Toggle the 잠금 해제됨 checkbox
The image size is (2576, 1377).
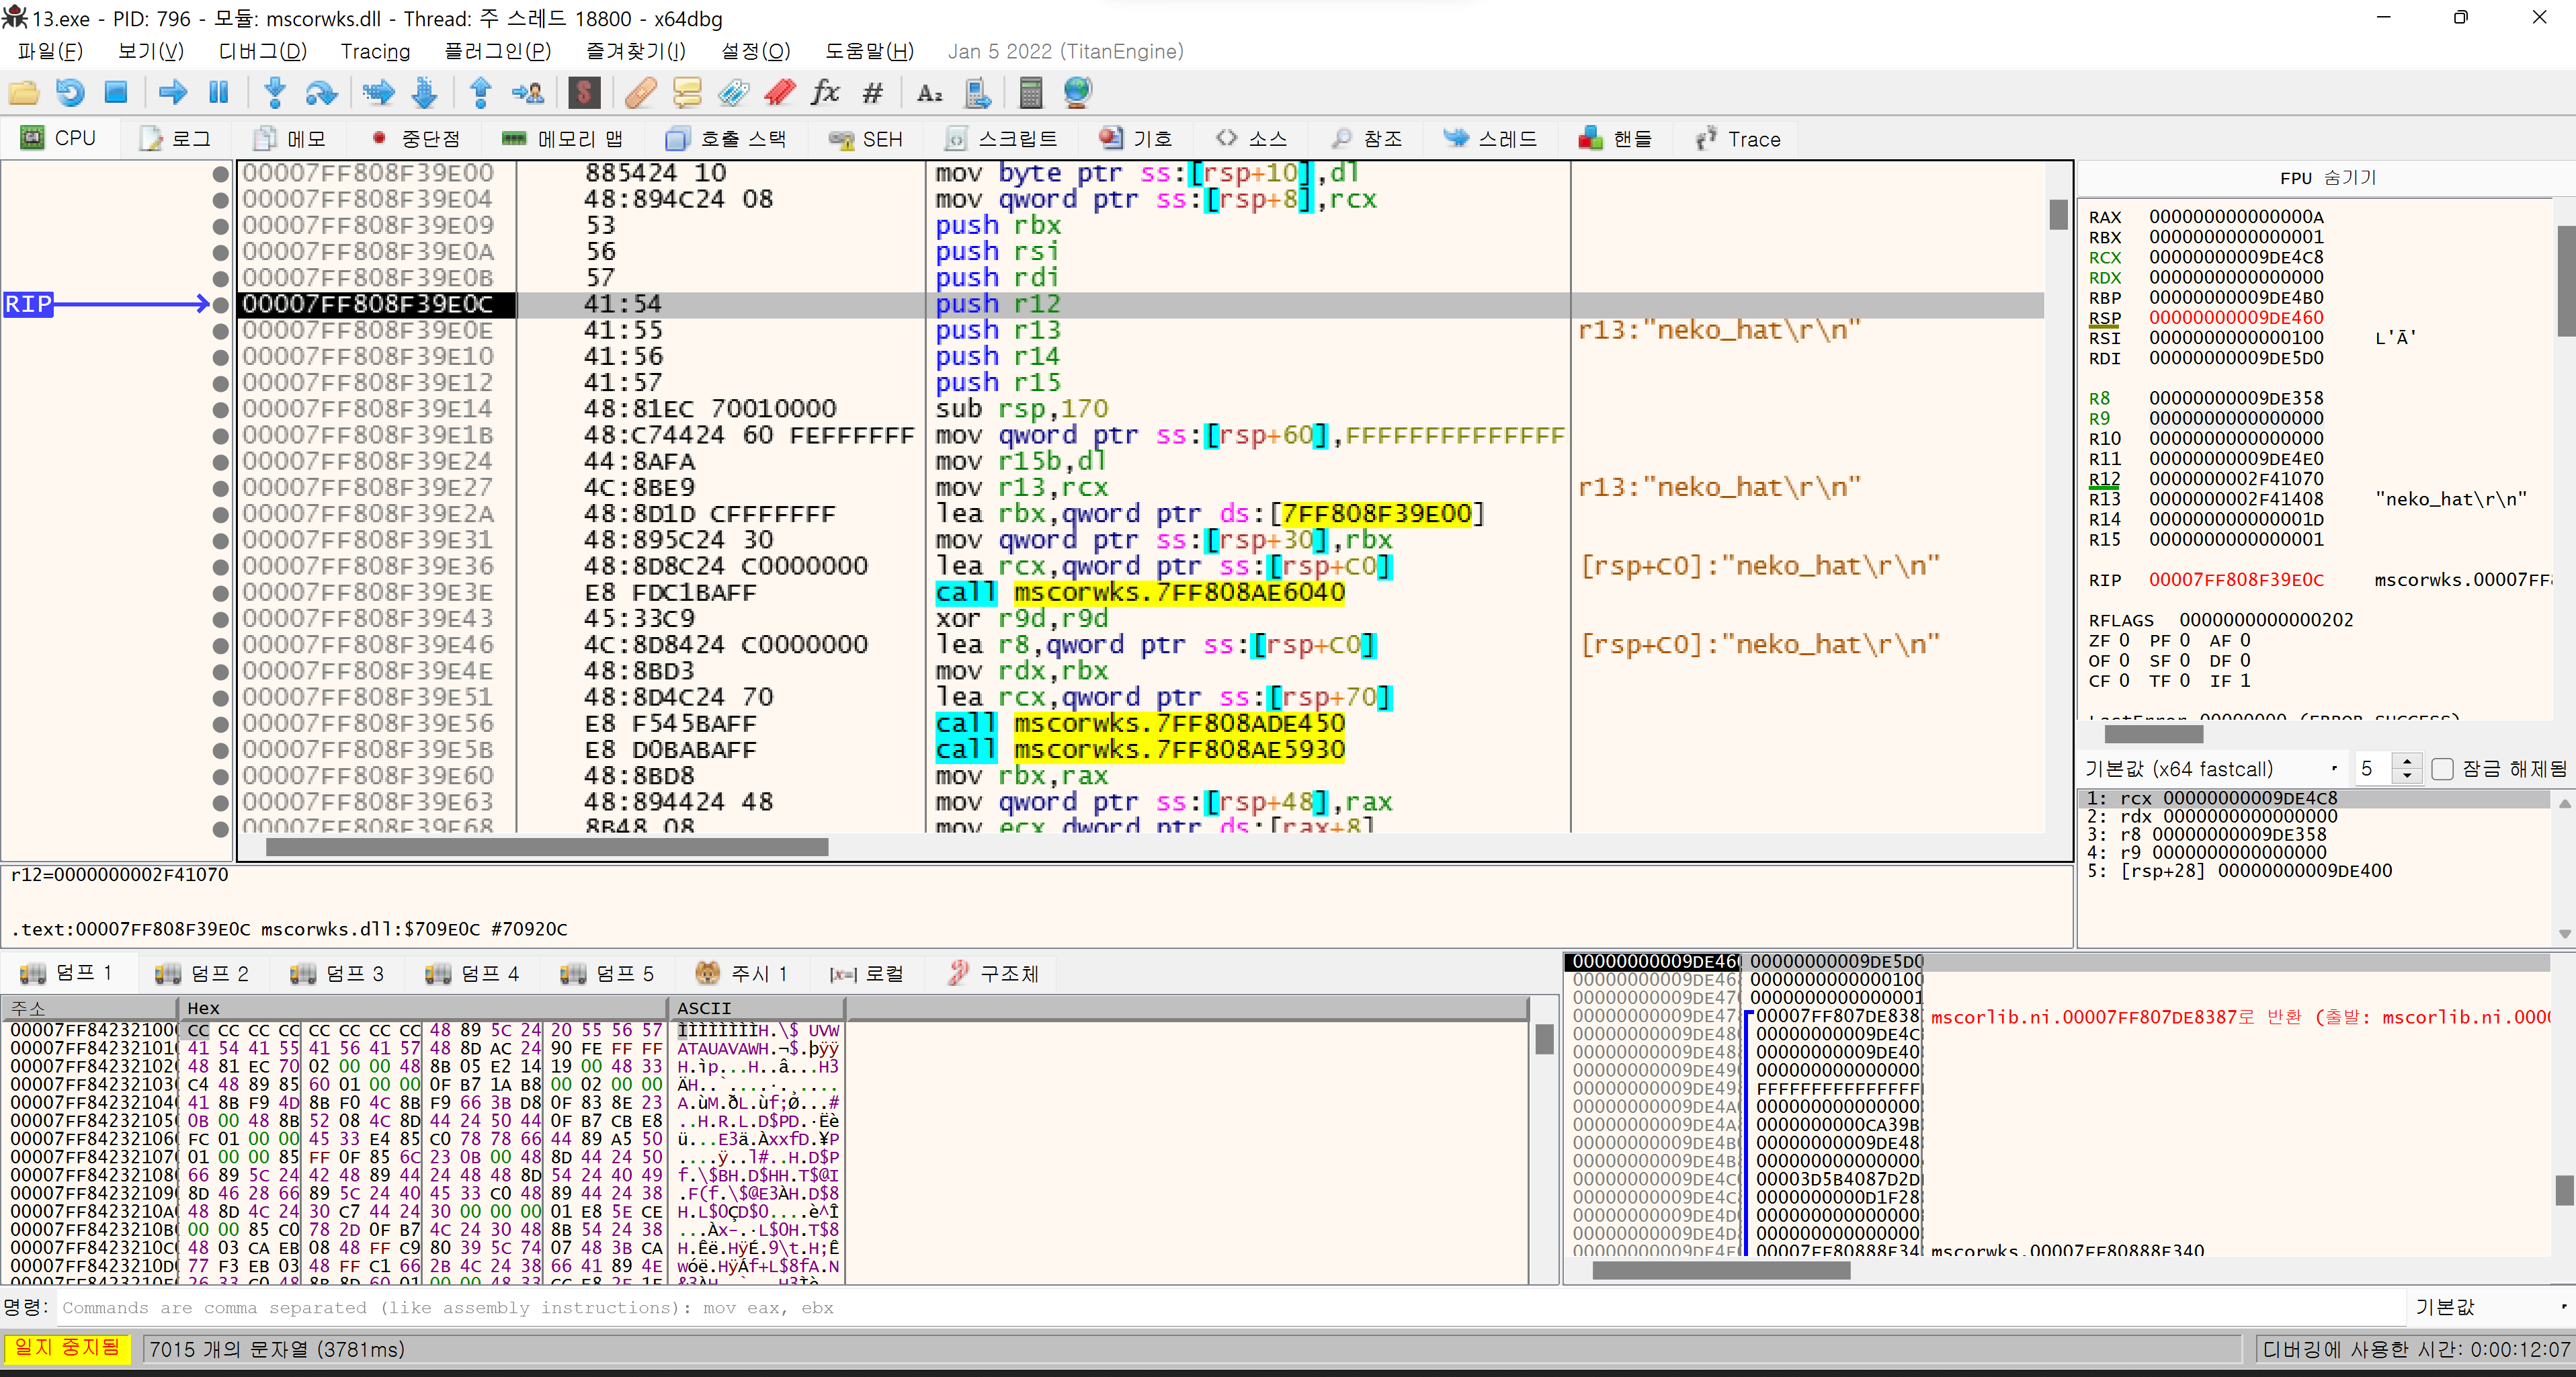2442,769
